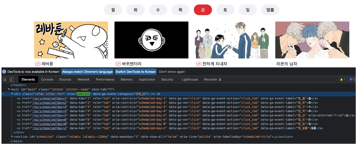Open the Performance panel tab
The height and width of the screenshot is (144, 356).
(105, 79)
